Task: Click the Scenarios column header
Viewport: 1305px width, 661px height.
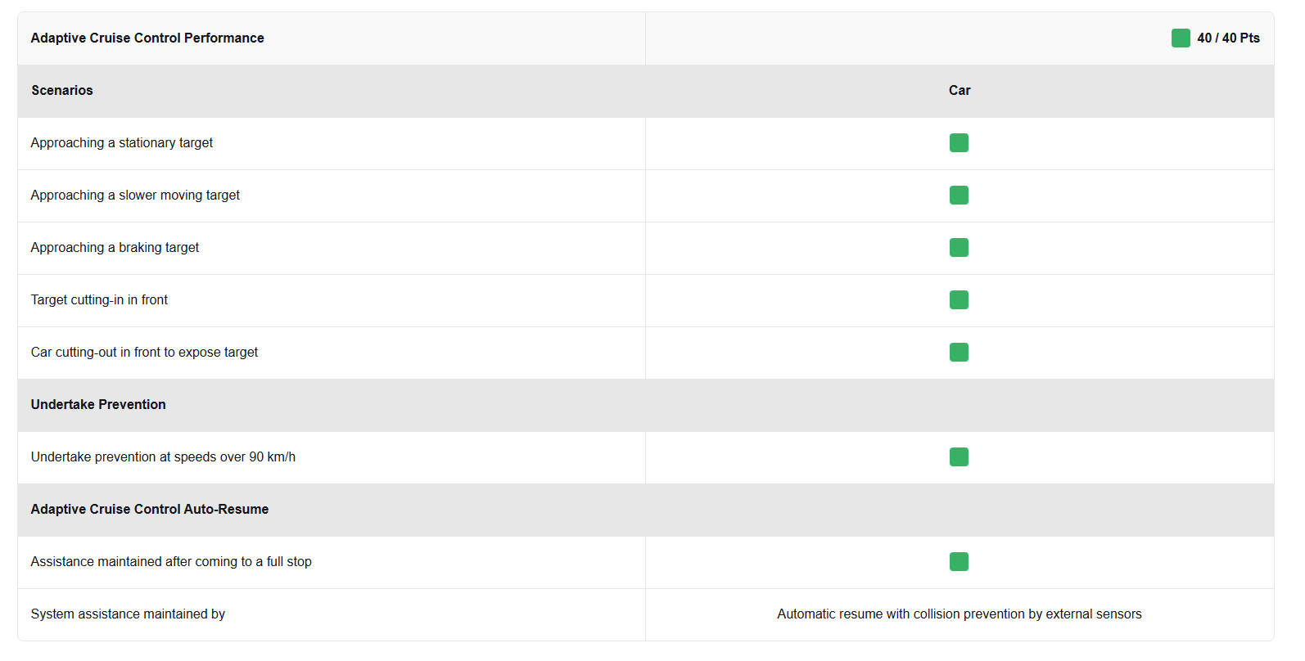Action: pos(62,90)
